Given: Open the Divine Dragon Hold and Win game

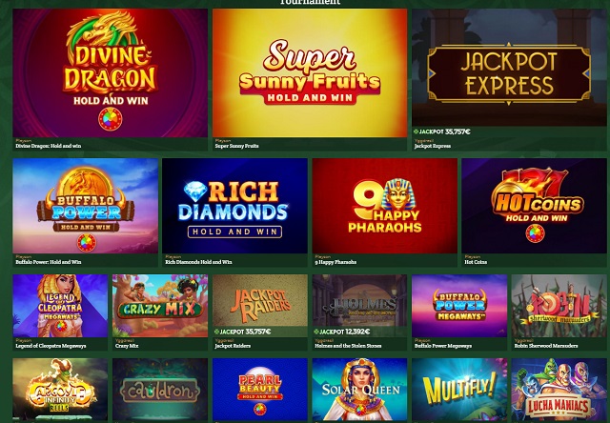Looking at the screenshot, I should click(x=111, y=73).
